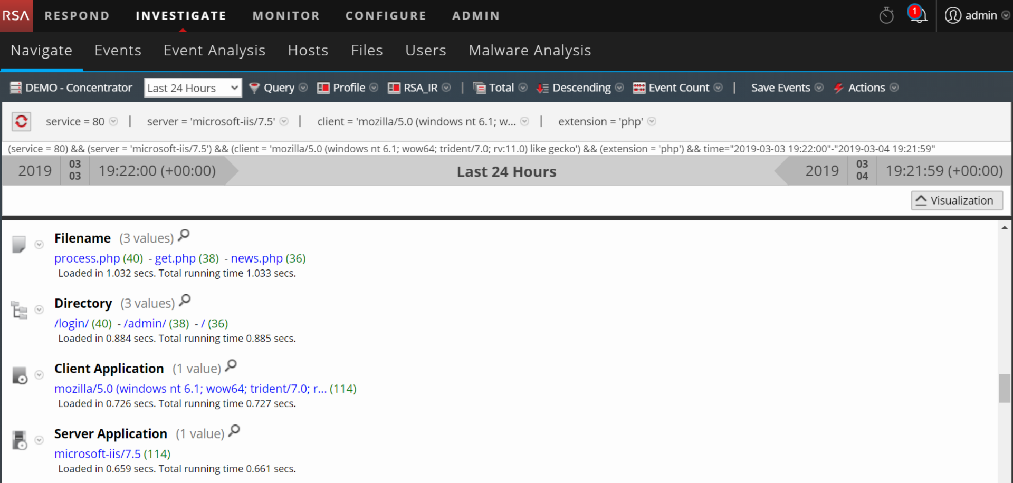Click the Directory tree icon
The height and width of the screenshot is (483, 1013).
coord(20,310)
